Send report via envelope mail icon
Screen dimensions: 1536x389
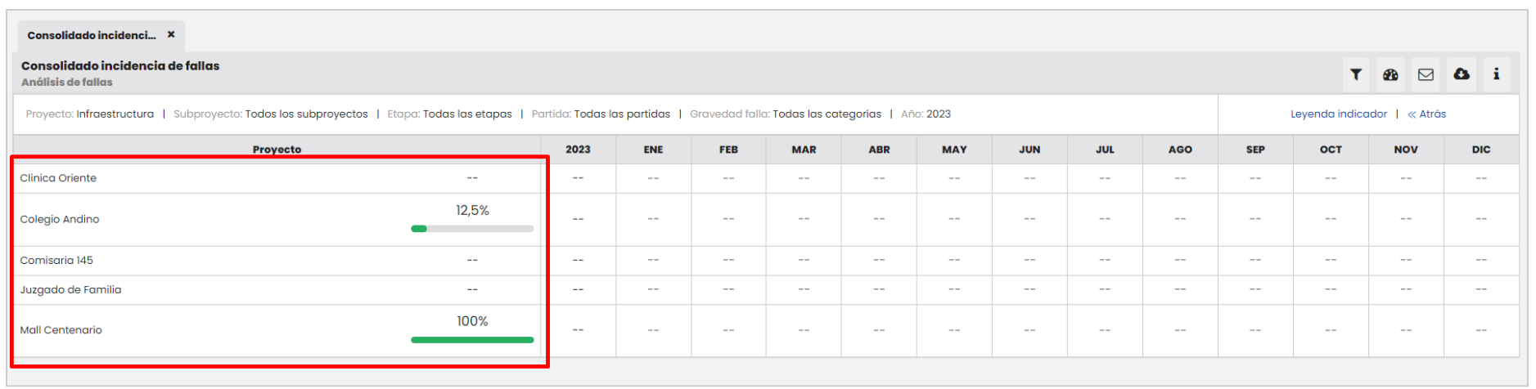click(1426, 74)
